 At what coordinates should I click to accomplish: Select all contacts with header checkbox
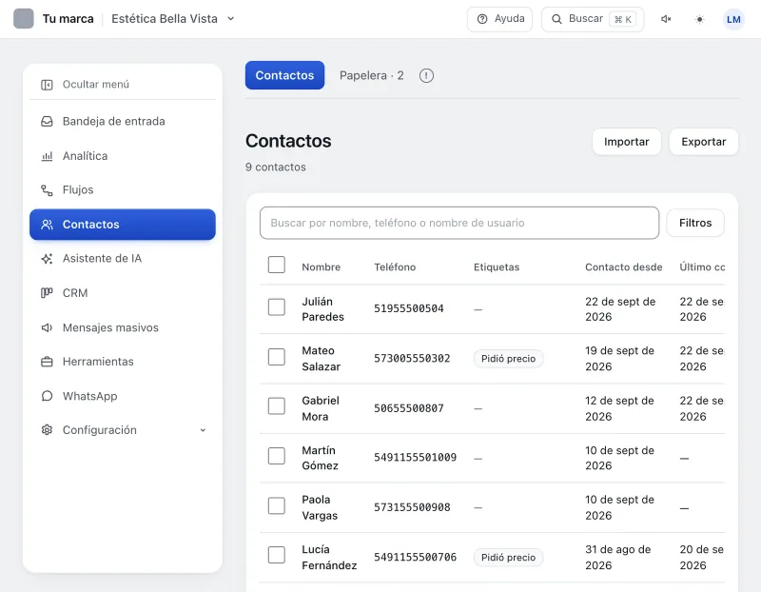[x=277, y=265]
